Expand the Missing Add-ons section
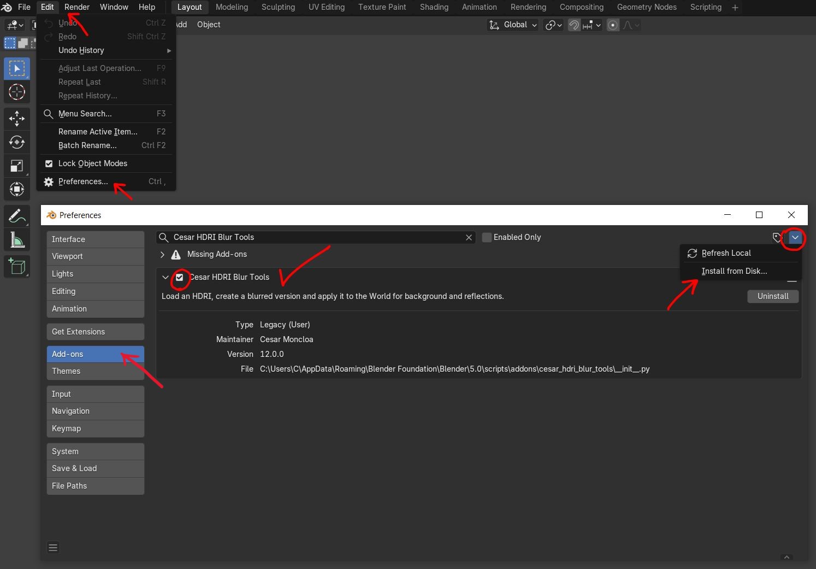 click(x=163, y=254)
